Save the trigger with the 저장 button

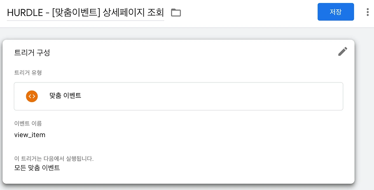pos(336,12)
